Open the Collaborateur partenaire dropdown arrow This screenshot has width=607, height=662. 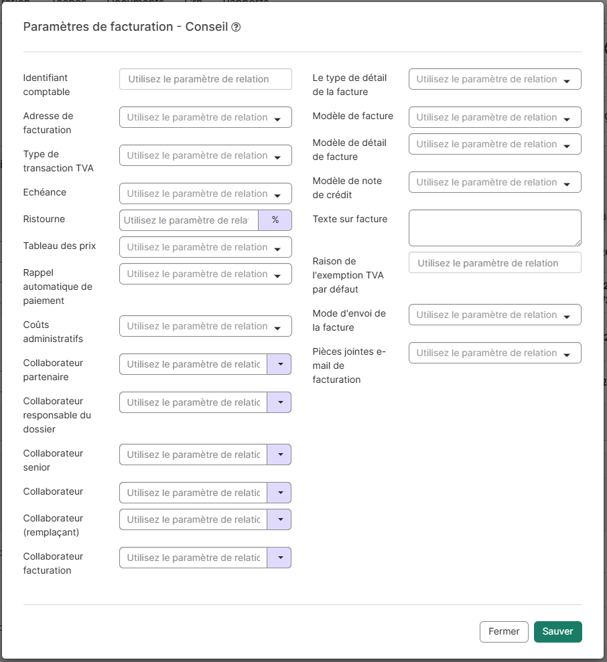pyautogui.click(x=279, y=364)
